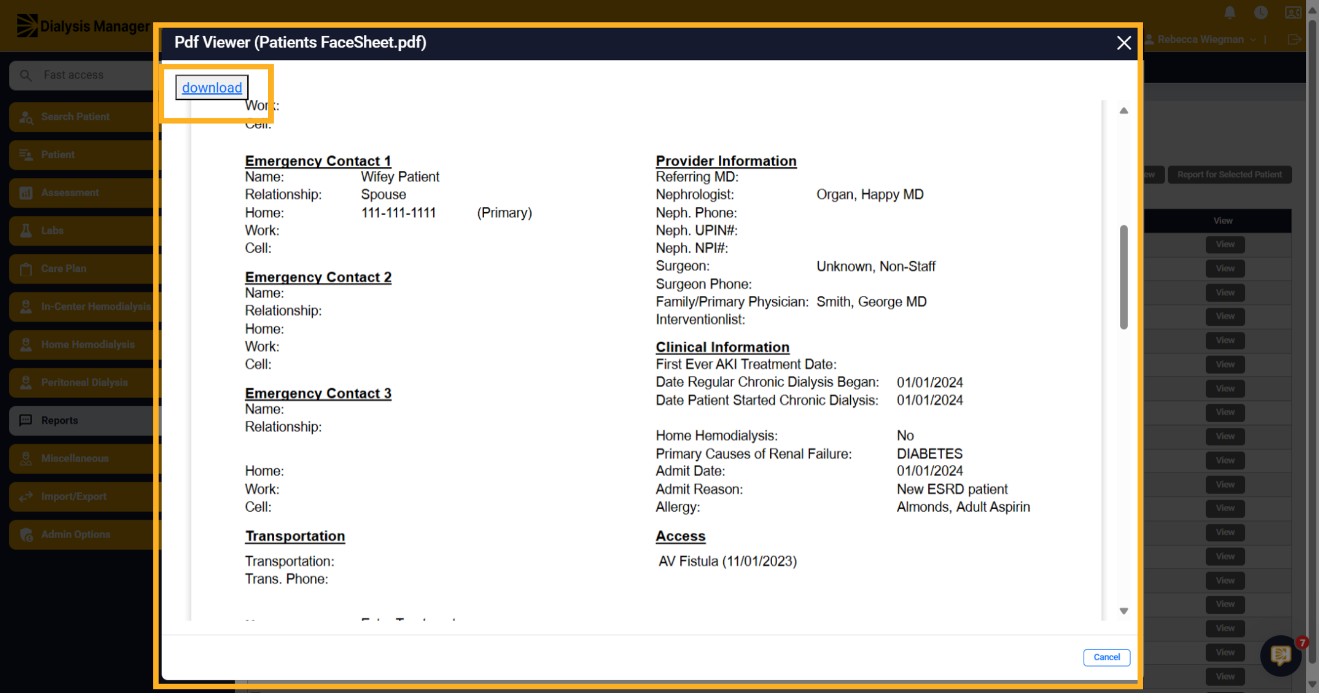This screenshot has height=693, width=1319.
Task: Click the clock icon in the top bar
Action: pos(1261,12)
